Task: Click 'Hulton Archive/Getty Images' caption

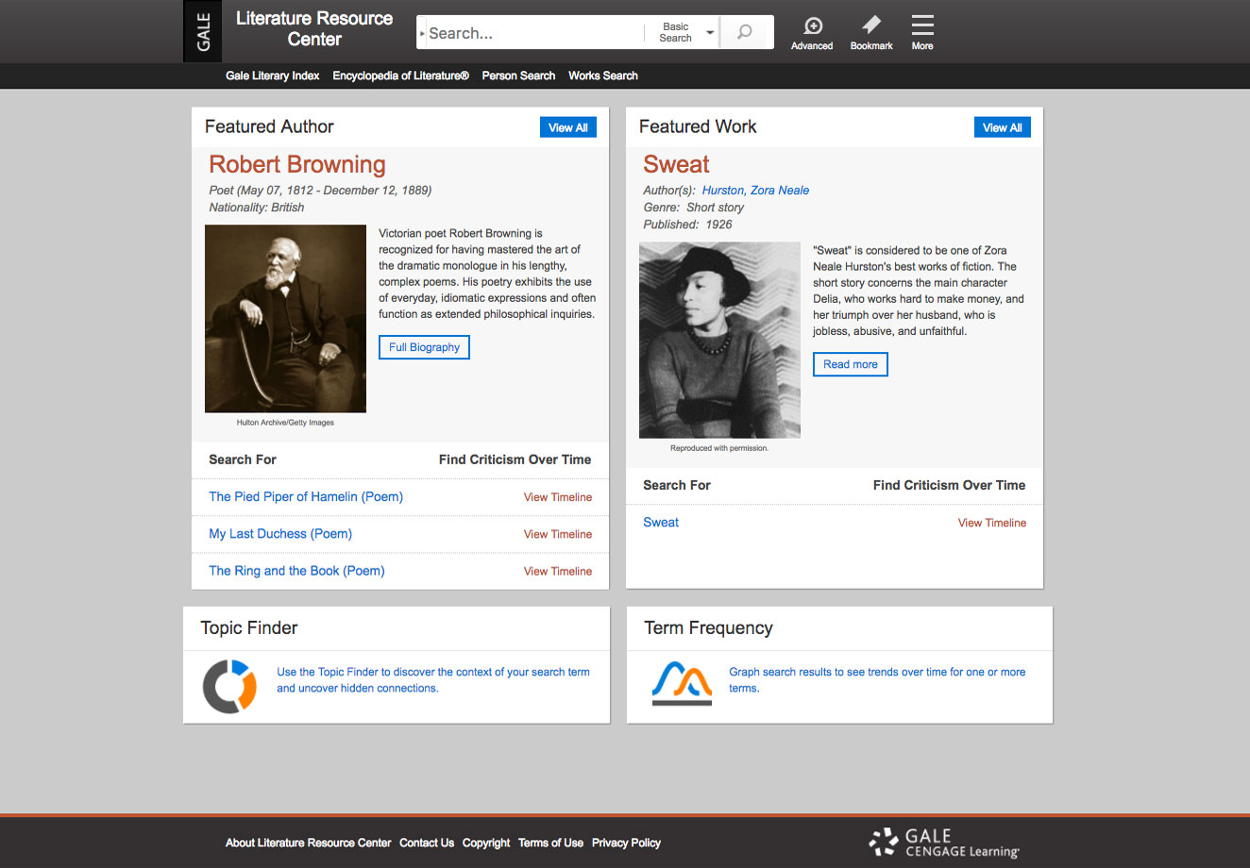Action: point(285,423)
